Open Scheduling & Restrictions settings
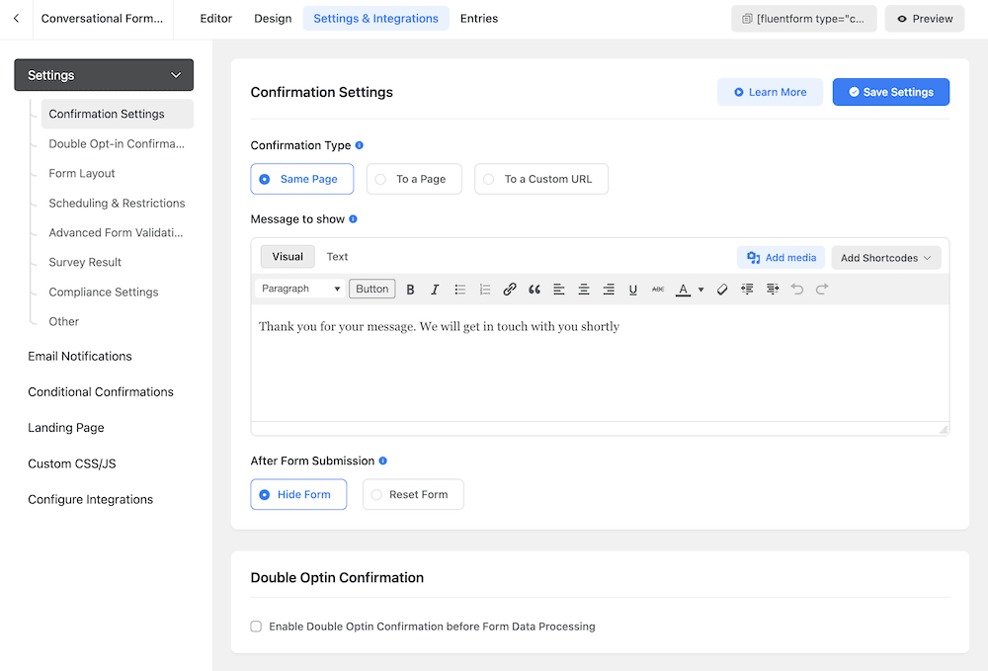Image resolution: width=988 pixels, height=671 pixels. pyautogui.click(x=118, y=203)
